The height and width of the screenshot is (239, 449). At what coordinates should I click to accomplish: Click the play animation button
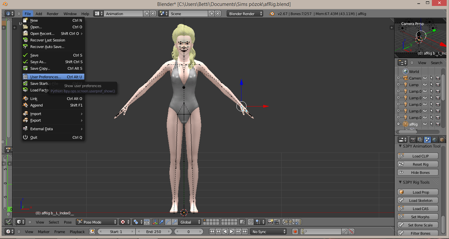pyautogui.click(x=231, y=232)
